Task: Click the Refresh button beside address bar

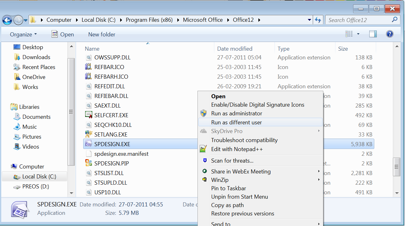Action: coord(318,20)
